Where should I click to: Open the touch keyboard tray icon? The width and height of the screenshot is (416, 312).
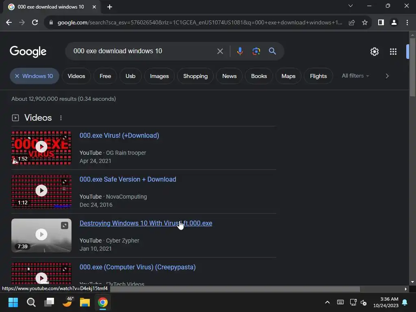pyautogui.click(x=340, y=302)
